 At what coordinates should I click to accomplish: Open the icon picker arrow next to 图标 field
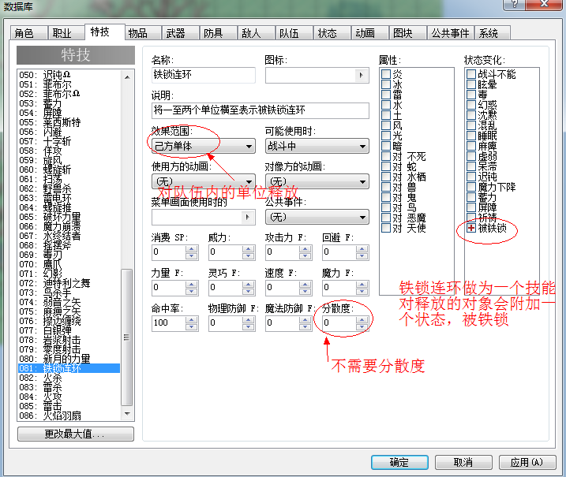pos(362,76)
